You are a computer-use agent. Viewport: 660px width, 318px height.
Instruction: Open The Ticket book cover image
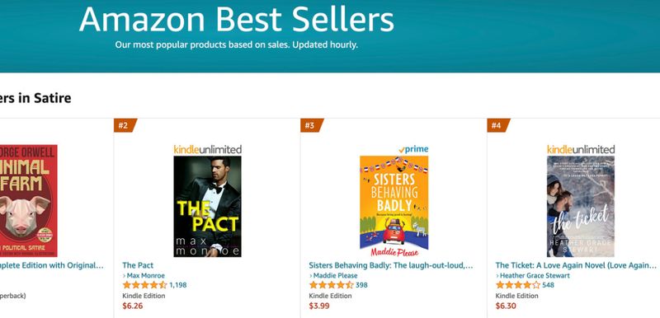[x=581, y=206]
